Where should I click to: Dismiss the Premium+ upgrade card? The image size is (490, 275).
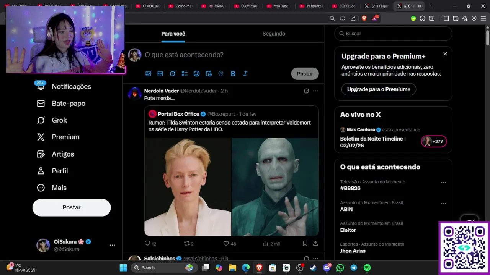(x=445, y=54)
